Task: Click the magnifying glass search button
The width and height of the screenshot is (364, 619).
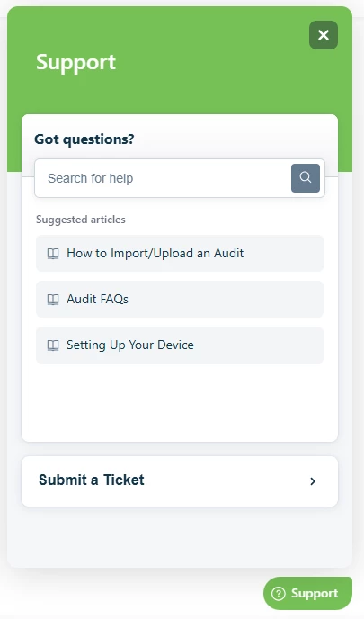Action: click(x=306, y=178)
